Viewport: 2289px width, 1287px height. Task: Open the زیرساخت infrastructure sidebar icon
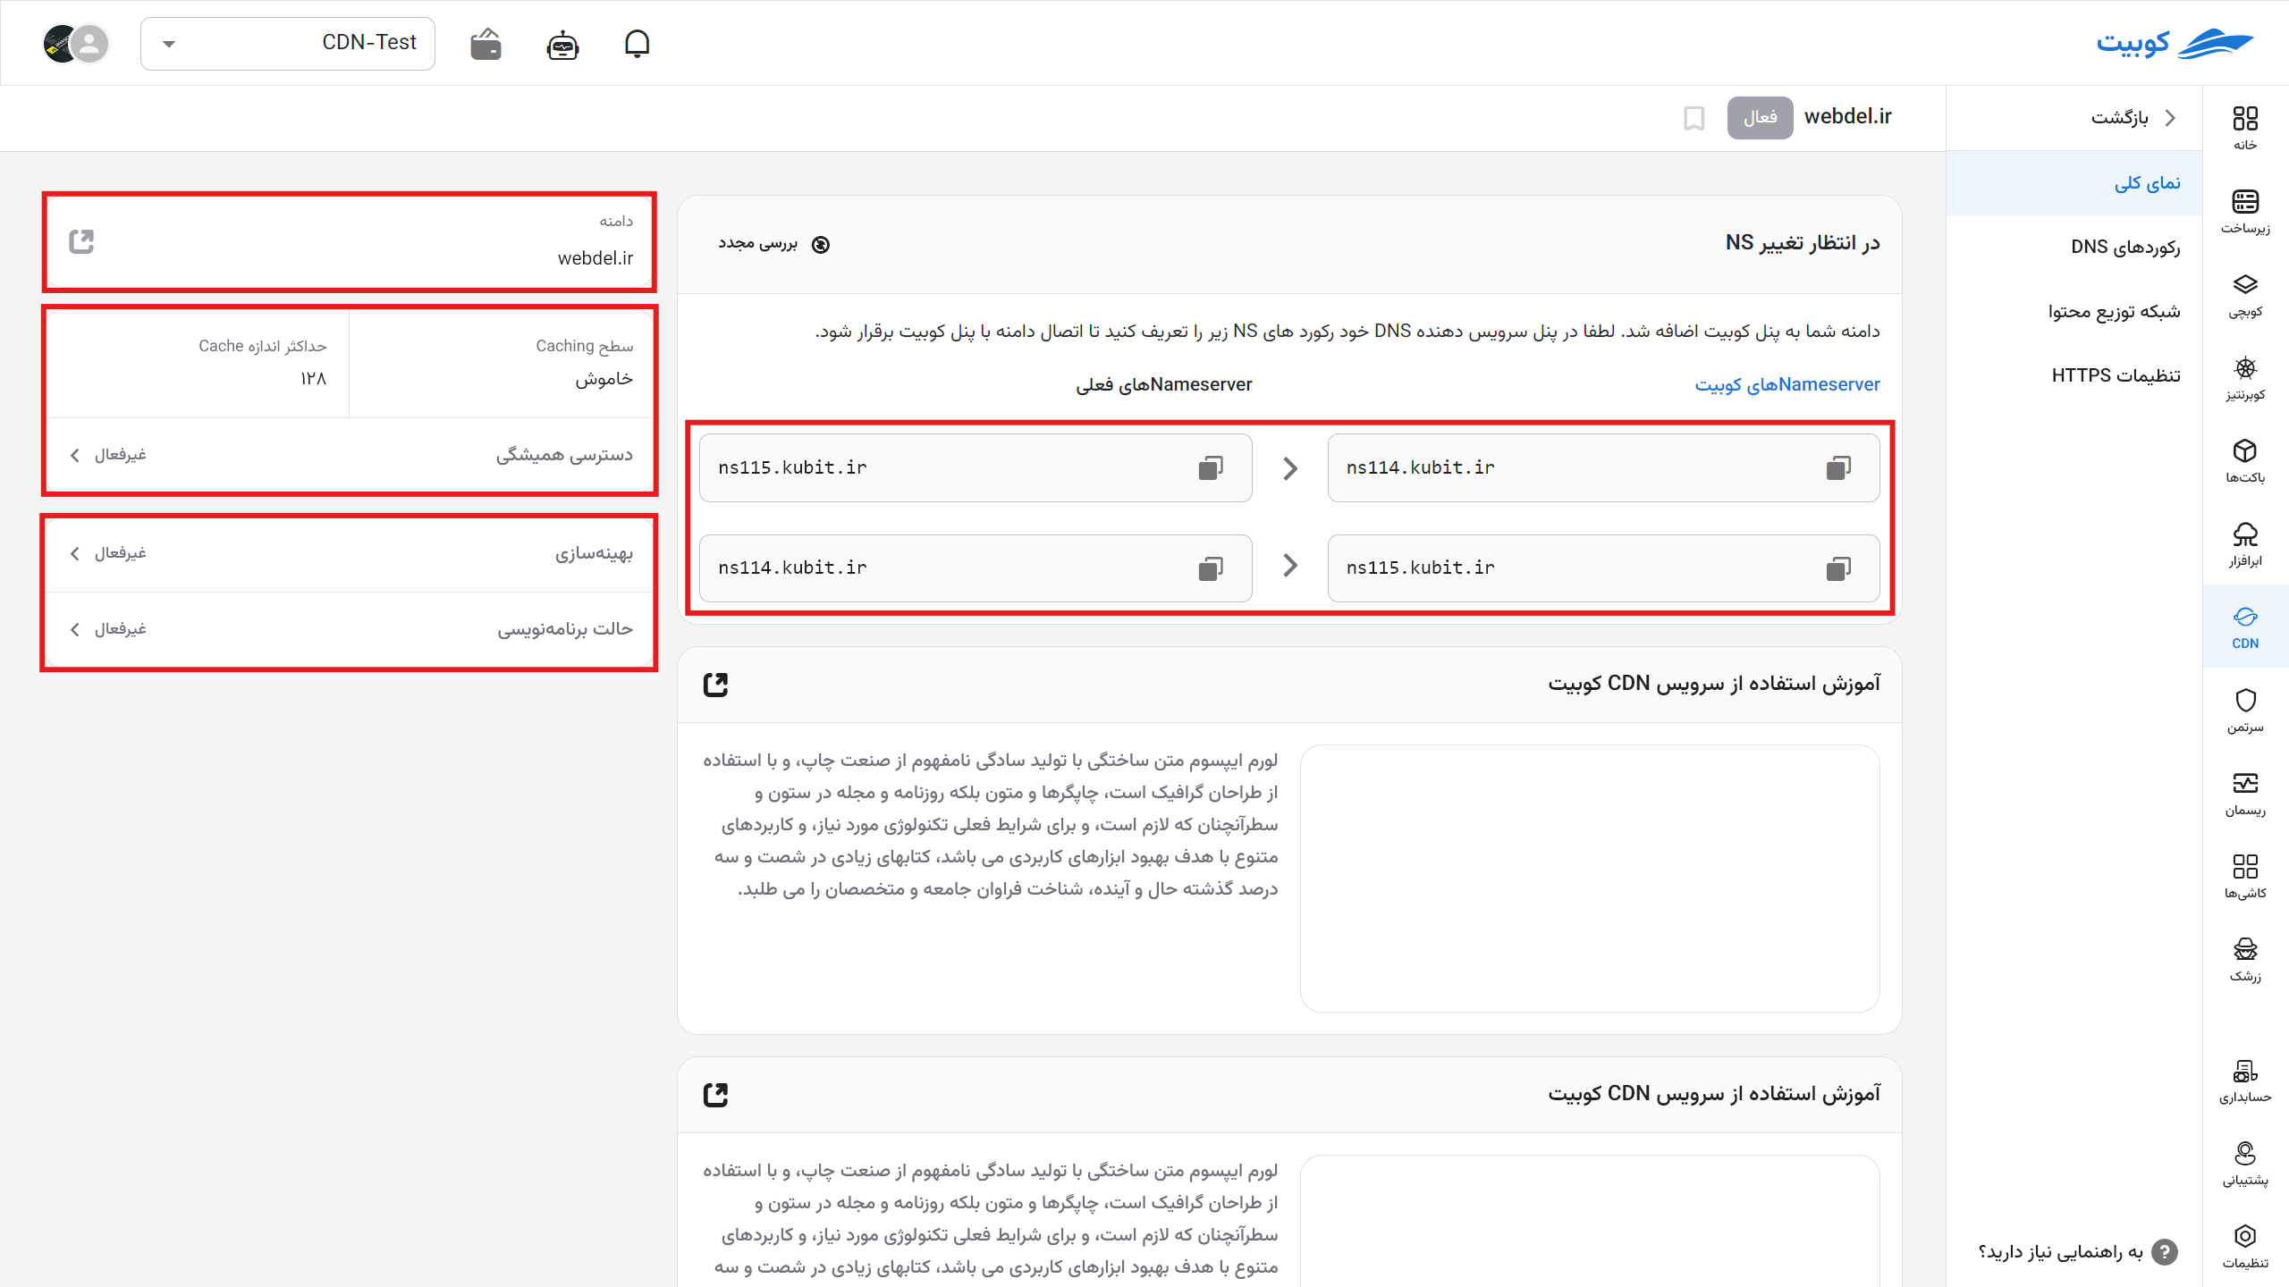[x=2245, y=211]
